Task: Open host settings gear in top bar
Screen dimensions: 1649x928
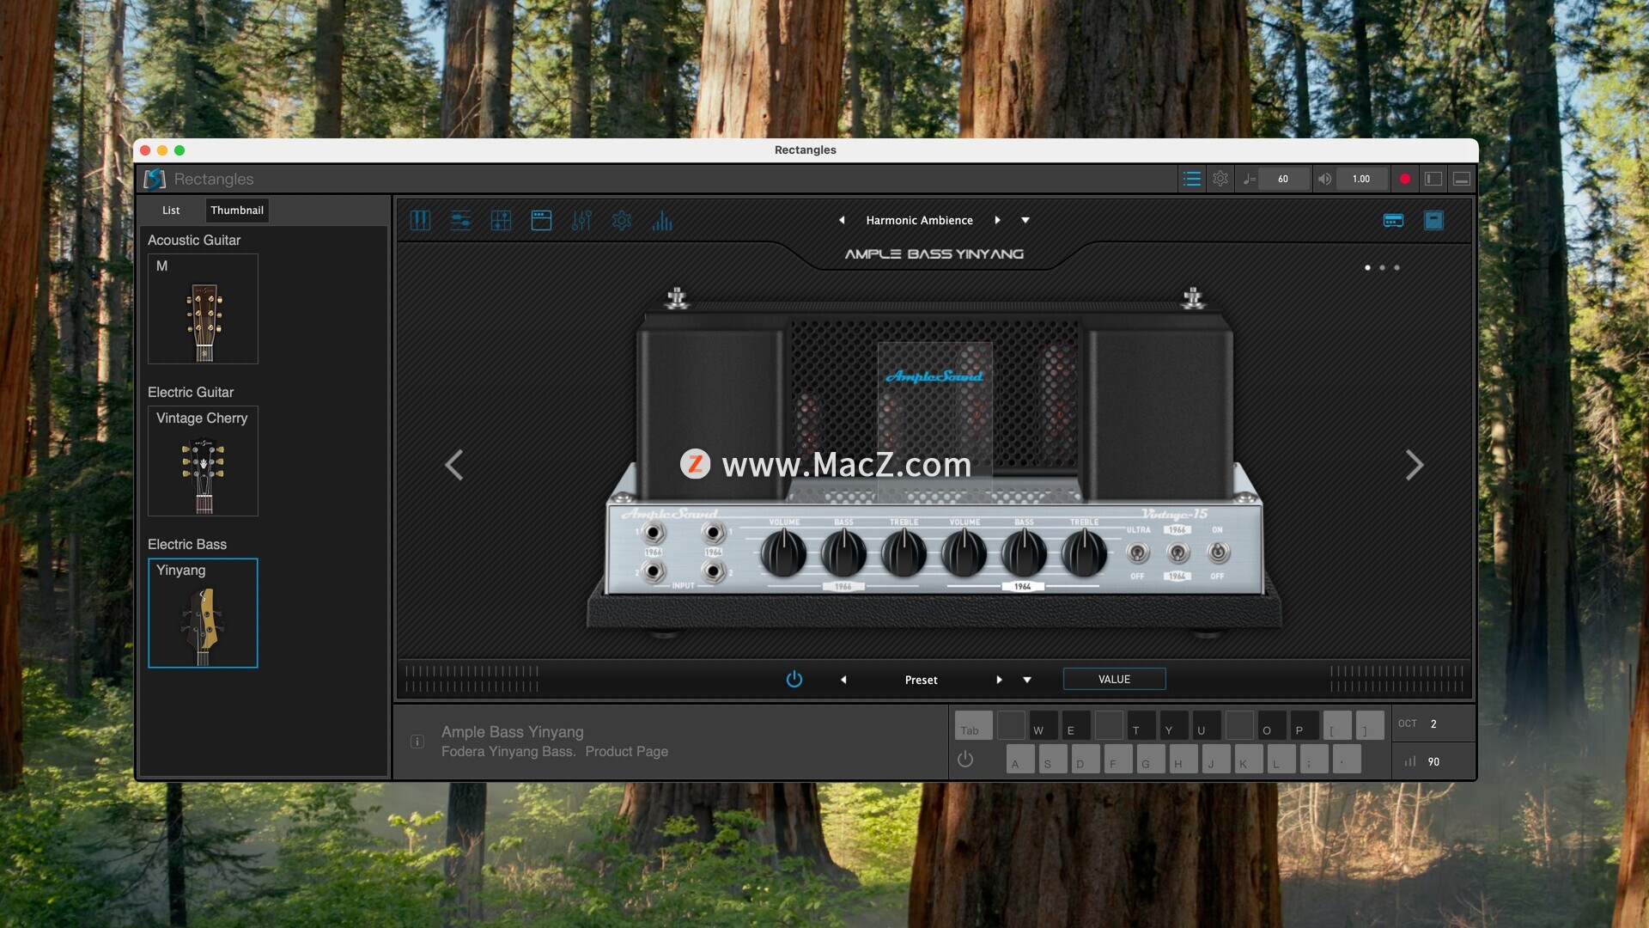Action: 1220,179
